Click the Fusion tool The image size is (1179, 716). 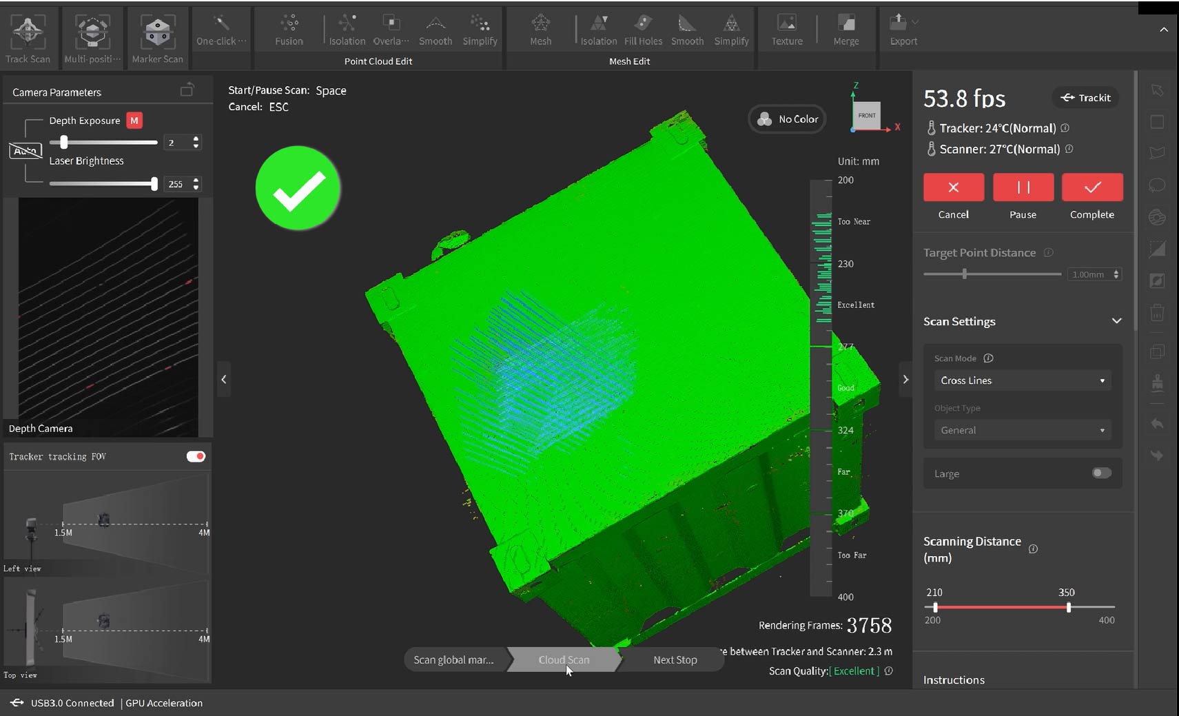(289, 30)
